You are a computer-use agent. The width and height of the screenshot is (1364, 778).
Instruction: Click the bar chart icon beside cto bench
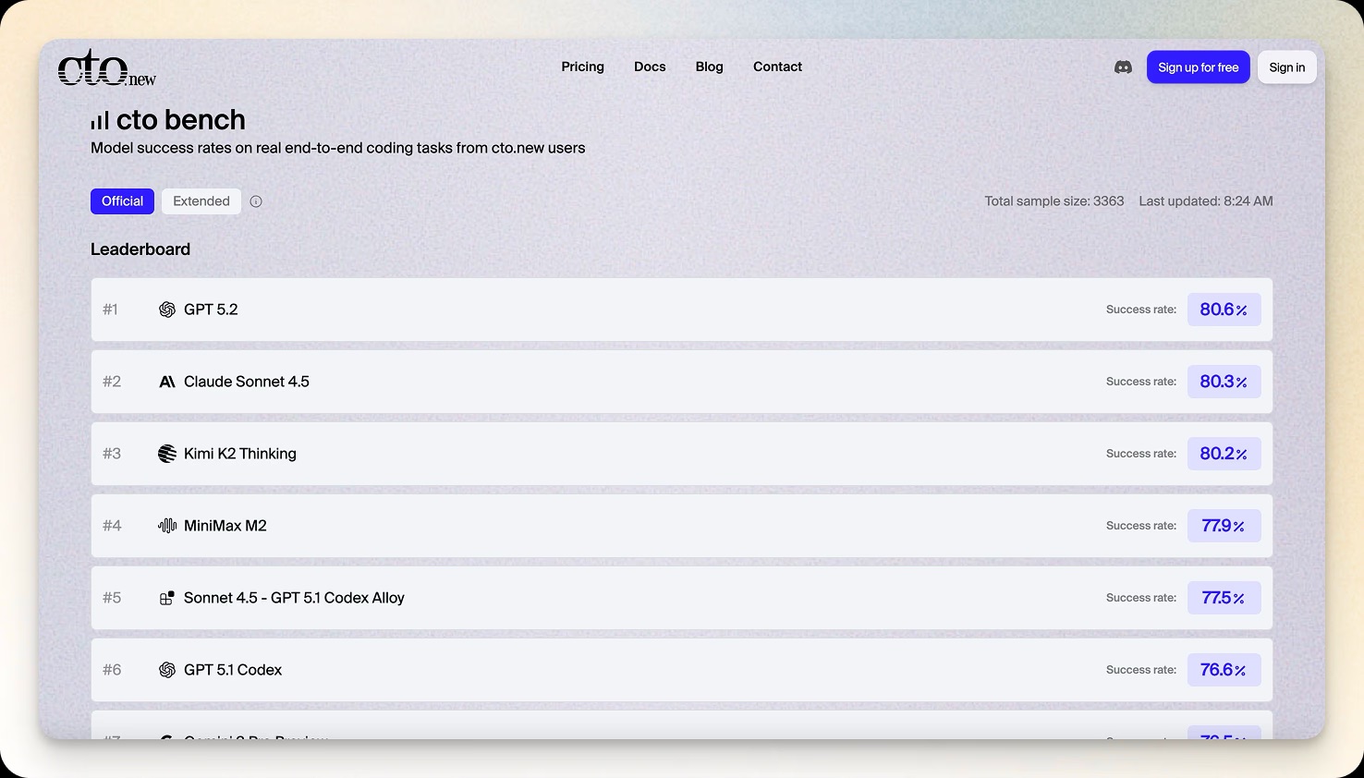100,121
